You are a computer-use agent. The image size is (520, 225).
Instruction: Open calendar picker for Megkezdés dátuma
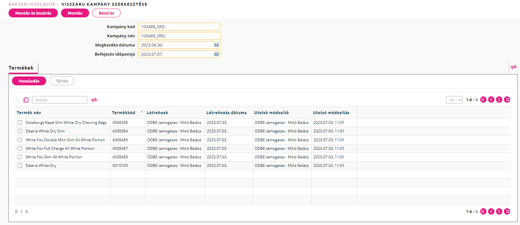coord(217,45)
